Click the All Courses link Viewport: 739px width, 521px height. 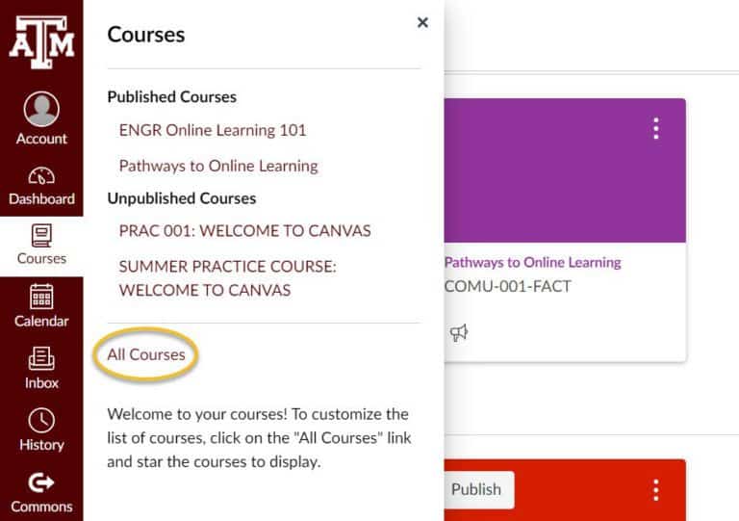click(x=146, y=354)
